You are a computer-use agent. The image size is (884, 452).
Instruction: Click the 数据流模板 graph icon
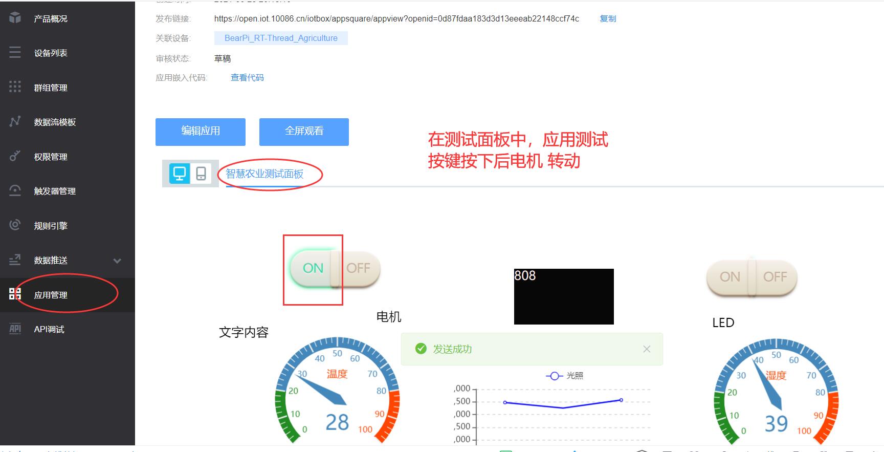15,121
